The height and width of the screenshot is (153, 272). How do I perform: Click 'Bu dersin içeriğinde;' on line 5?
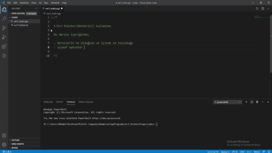pos(71,34)
